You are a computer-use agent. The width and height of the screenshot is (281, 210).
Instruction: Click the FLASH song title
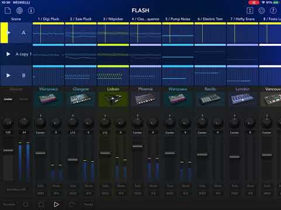[140, 10]
